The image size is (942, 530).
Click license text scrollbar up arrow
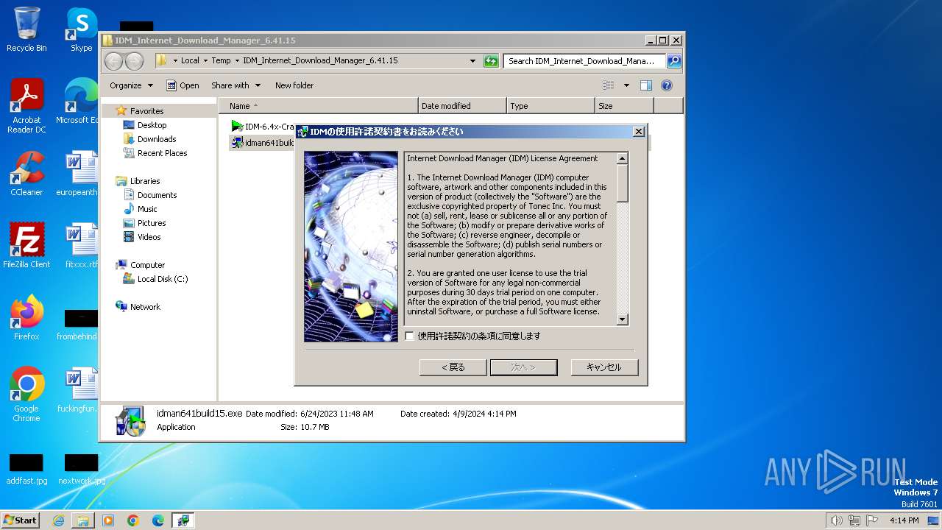point(623,158)
